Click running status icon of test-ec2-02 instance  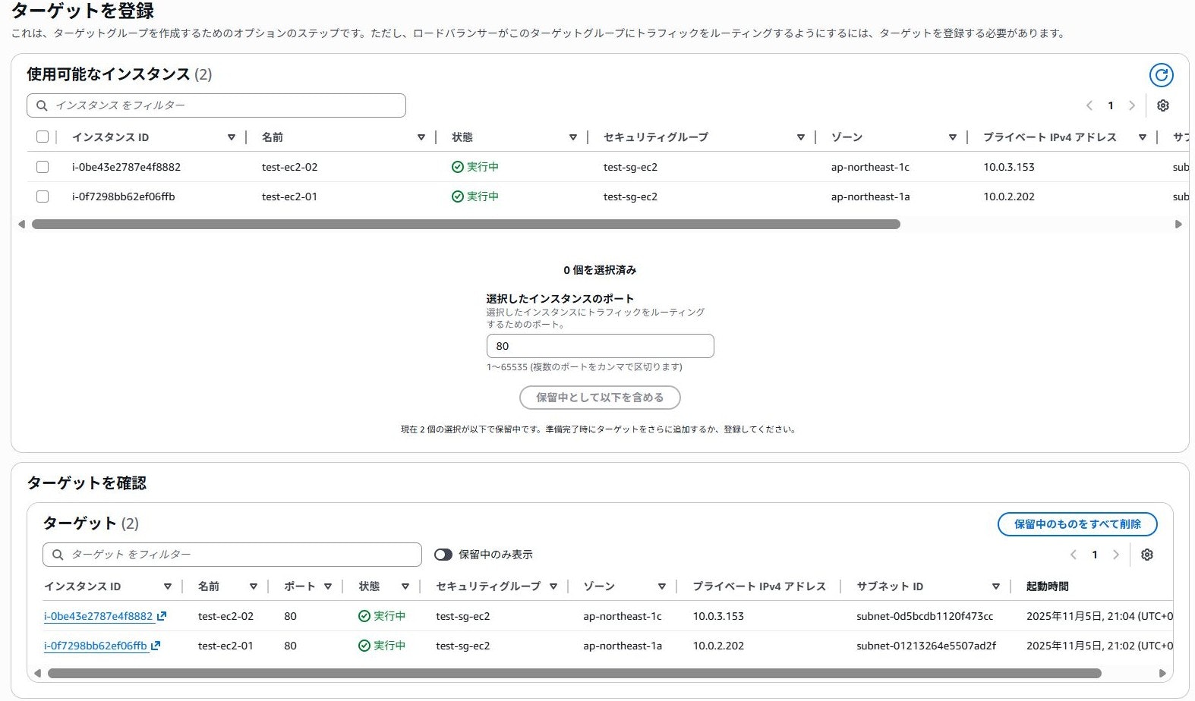click(x=457, y=167)
